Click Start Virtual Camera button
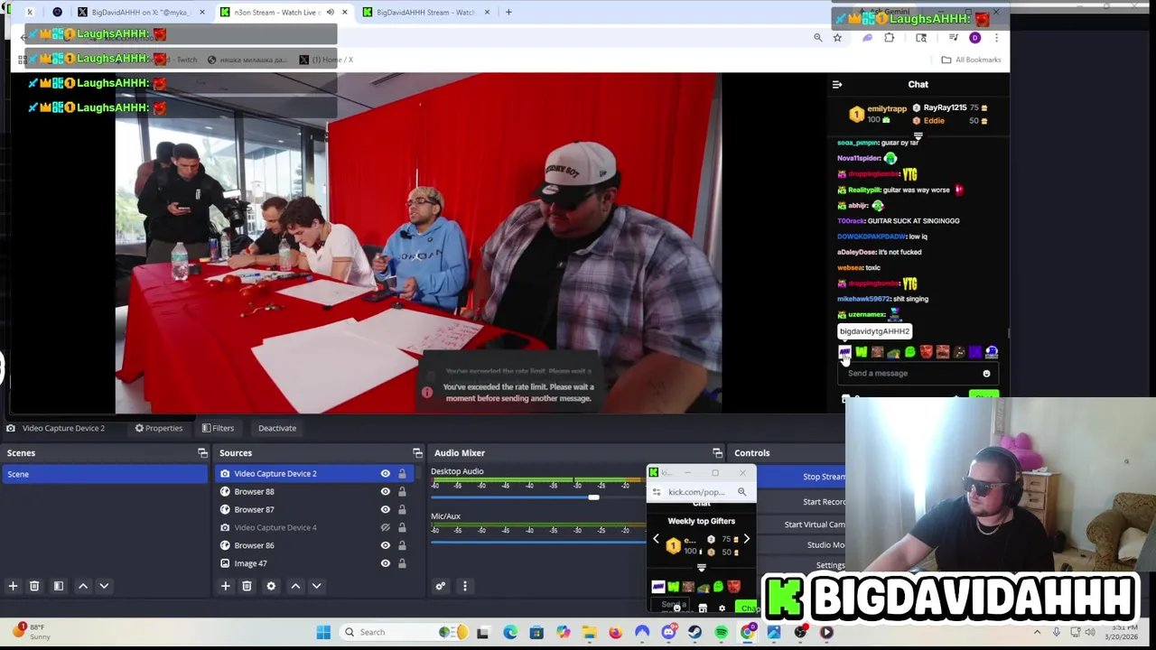The image size is (1156, 650). click(803, 525)
